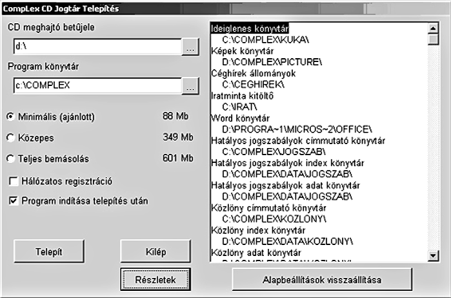Click the list's scroll up arrow
This screenshot has width=451, height=298.
click(433, 28)
